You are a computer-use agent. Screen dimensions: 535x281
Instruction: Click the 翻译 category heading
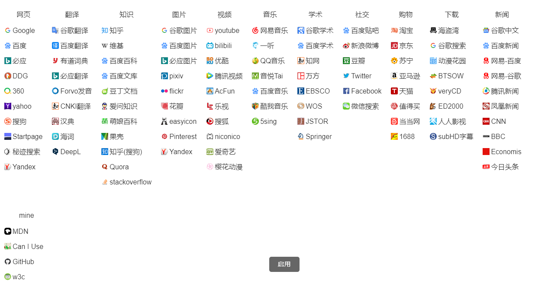tap(72, 15)
